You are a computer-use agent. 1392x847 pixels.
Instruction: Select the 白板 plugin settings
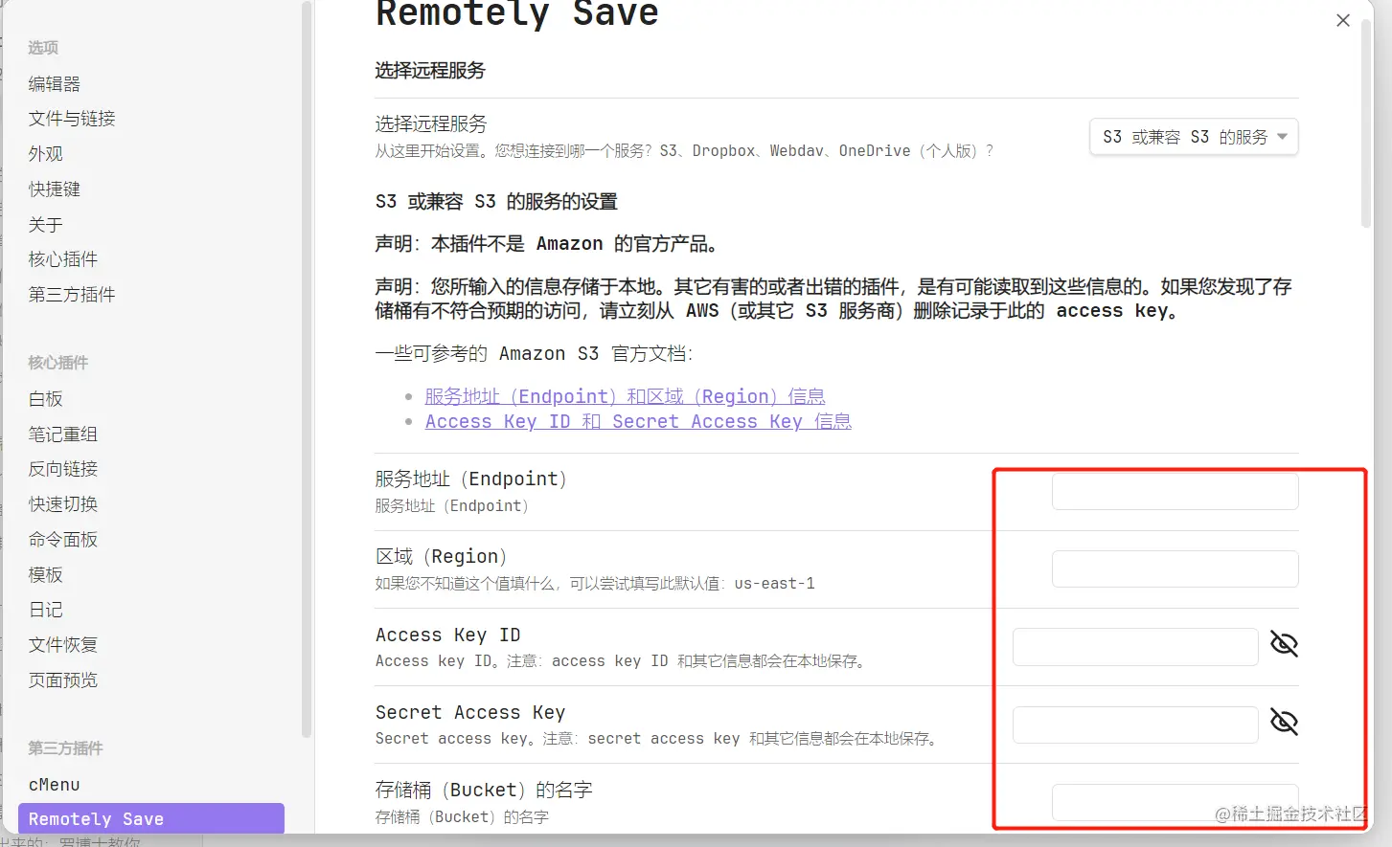[x=45, y=398]
